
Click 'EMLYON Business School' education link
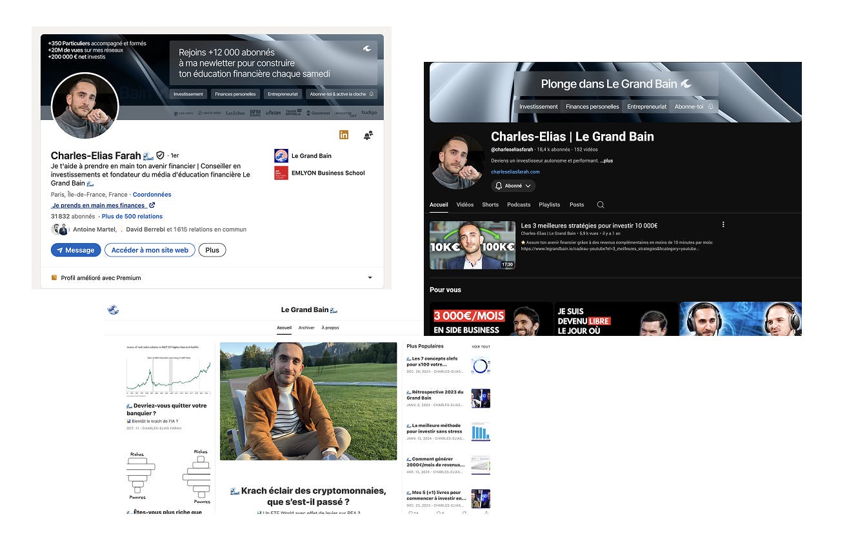point(328,173)
